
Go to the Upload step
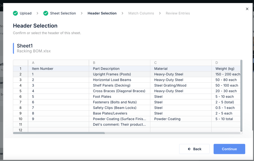(25, 13)
